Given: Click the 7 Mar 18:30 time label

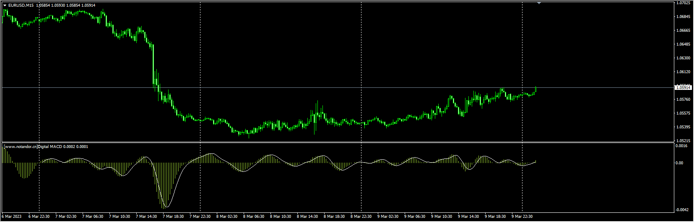Looking at the screenshot, I should coord(173,217).
